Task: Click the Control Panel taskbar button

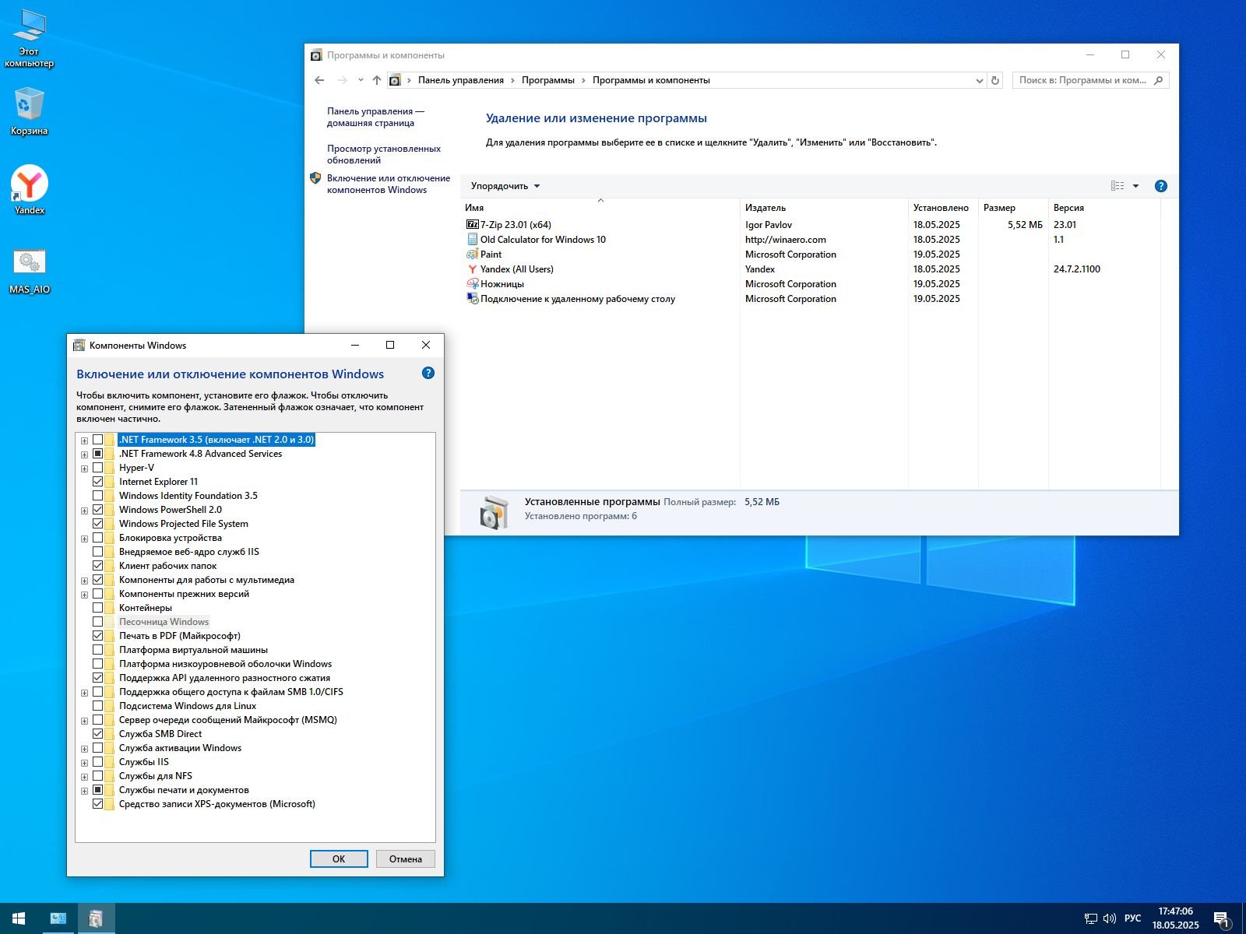Action: (x=58, y=918)
